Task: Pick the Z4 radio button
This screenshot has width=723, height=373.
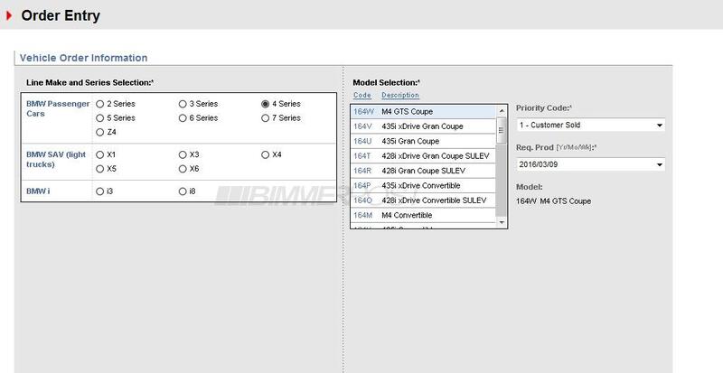Action: tap(100, 133)
